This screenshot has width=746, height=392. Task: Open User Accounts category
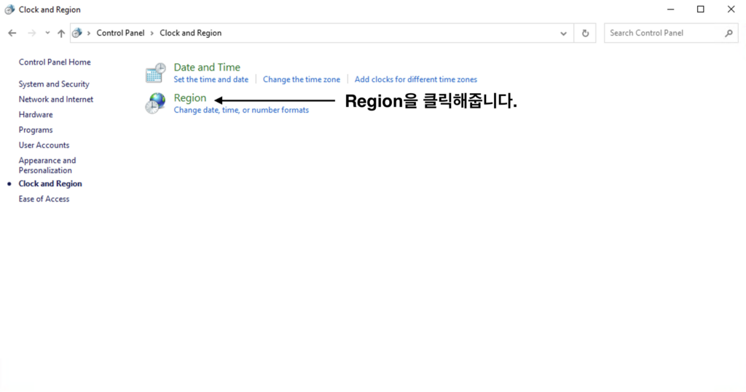tap(44, 145)
